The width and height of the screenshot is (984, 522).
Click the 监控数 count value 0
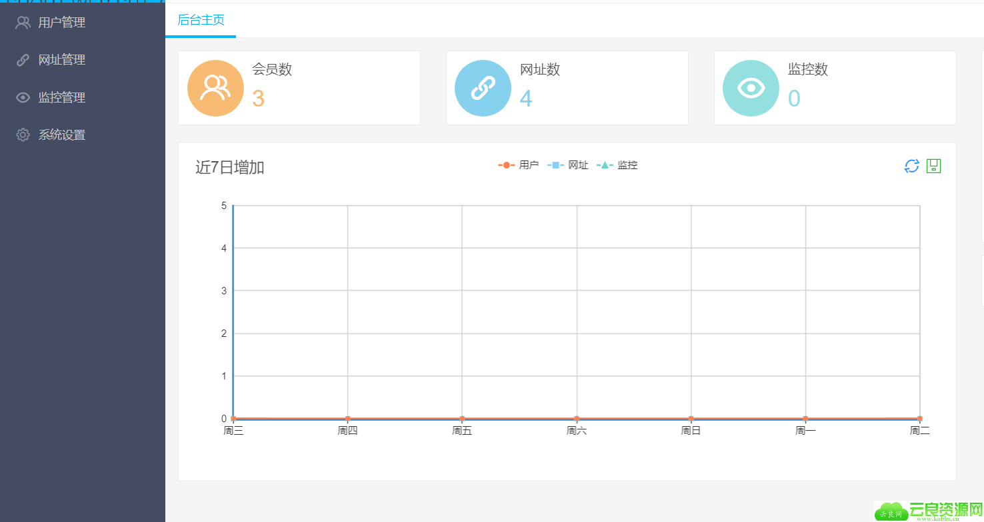coord(794,99)
